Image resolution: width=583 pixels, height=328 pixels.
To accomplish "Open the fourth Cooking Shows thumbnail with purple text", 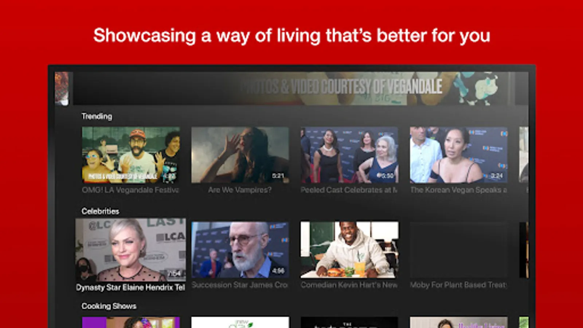I will click(x=459, y=322).
